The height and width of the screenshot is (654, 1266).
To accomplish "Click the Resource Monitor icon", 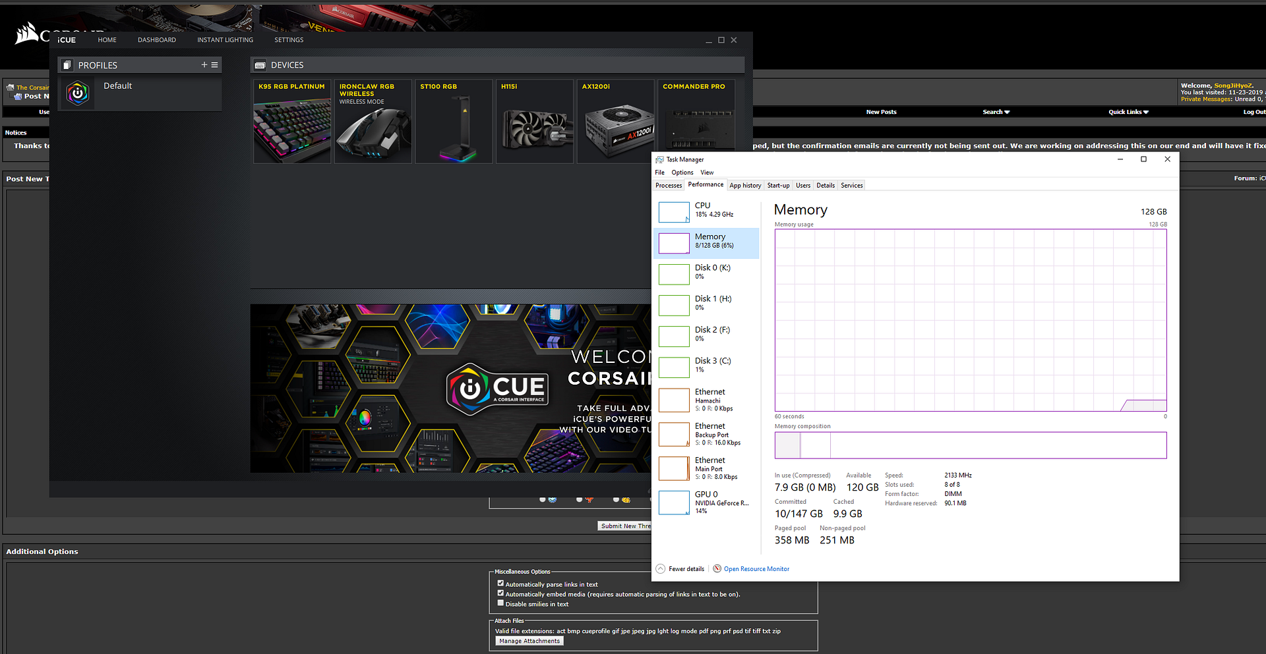I will pos(717,568).
